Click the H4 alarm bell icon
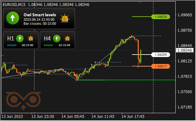Screen dimensions: 196x121 coord(67,38)
